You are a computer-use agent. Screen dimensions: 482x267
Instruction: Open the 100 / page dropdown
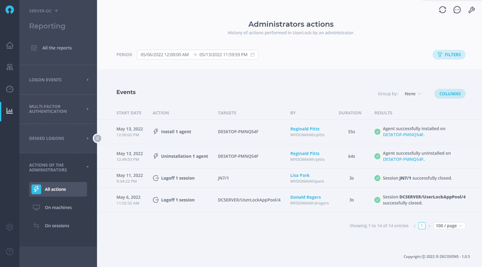tap(449, 226)
